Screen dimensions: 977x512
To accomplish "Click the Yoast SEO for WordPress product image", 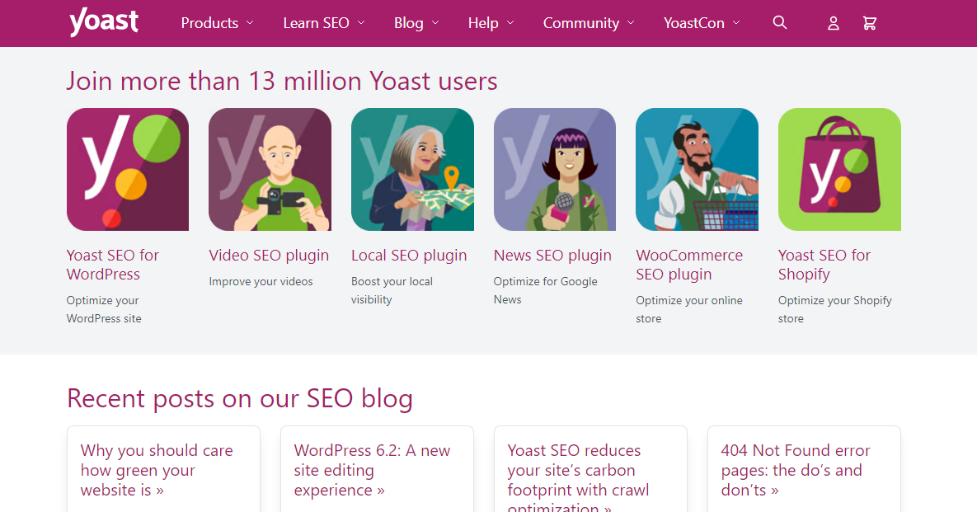I will (128, 169).
